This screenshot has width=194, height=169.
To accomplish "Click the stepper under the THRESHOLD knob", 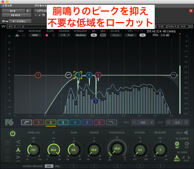I will [x=117, y=166].
